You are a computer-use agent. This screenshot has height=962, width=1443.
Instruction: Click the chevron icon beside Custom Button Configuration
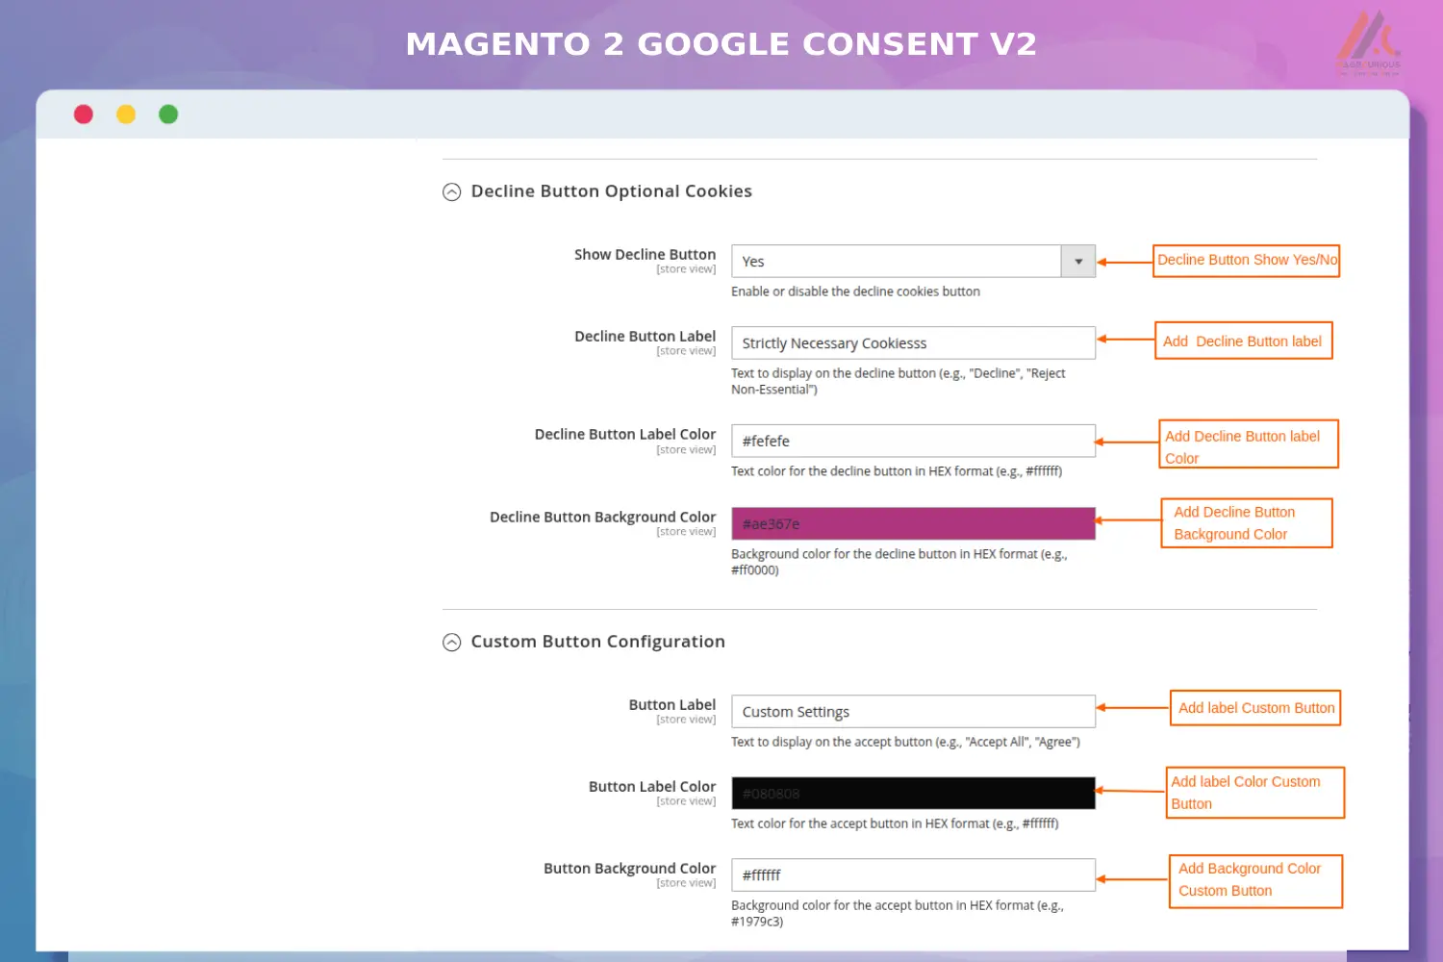pyautogui.click(x=452, y=642)
